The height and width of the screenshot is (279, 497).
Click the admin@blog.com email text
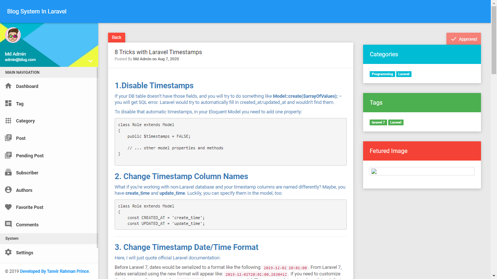(x=20, y=60)
